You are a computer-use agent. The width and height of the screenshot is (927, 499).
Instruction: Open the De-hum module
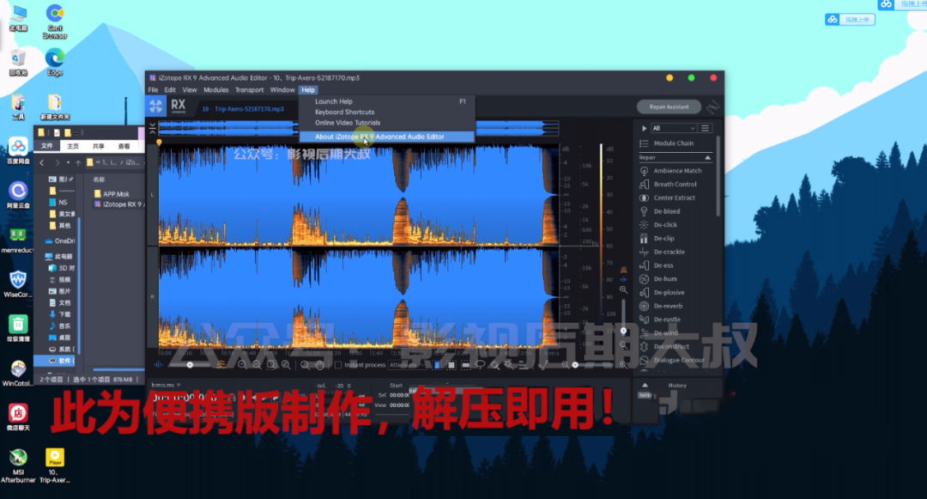pos(664,279)
